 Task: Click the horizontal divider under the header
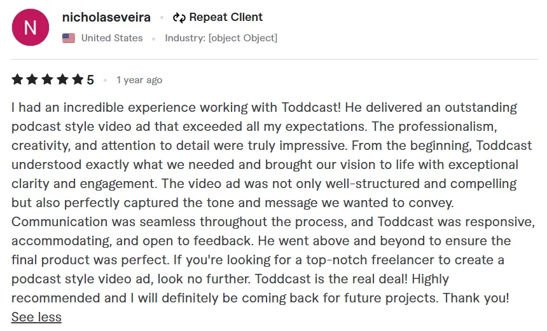275,60
